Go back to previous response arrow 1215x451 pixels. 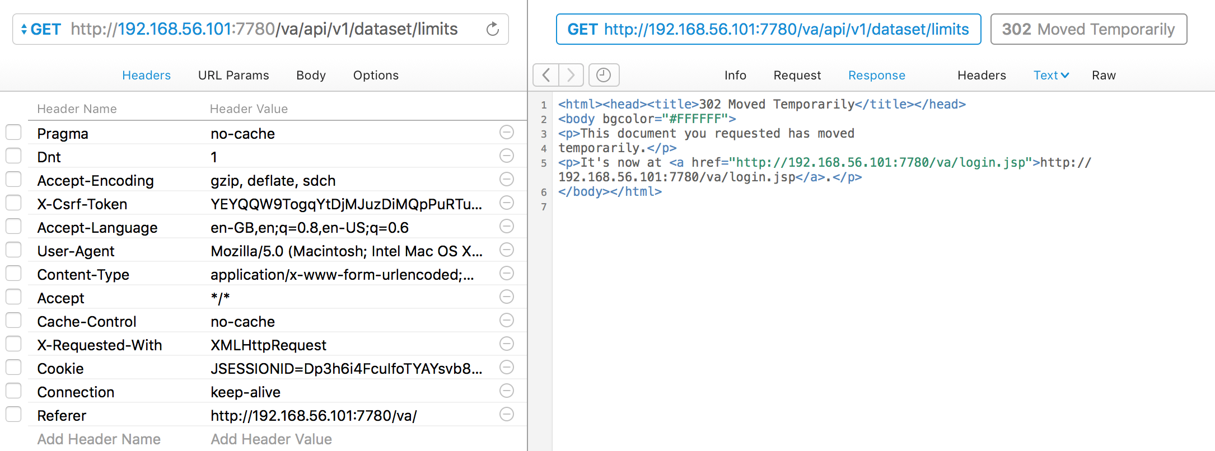[x=546, y=75]
